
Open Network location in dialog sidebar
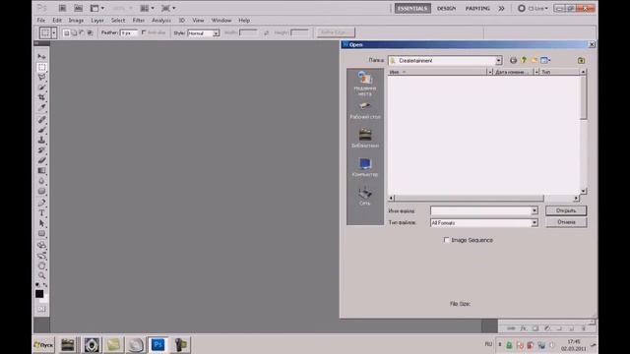click(x=365, y=197)
